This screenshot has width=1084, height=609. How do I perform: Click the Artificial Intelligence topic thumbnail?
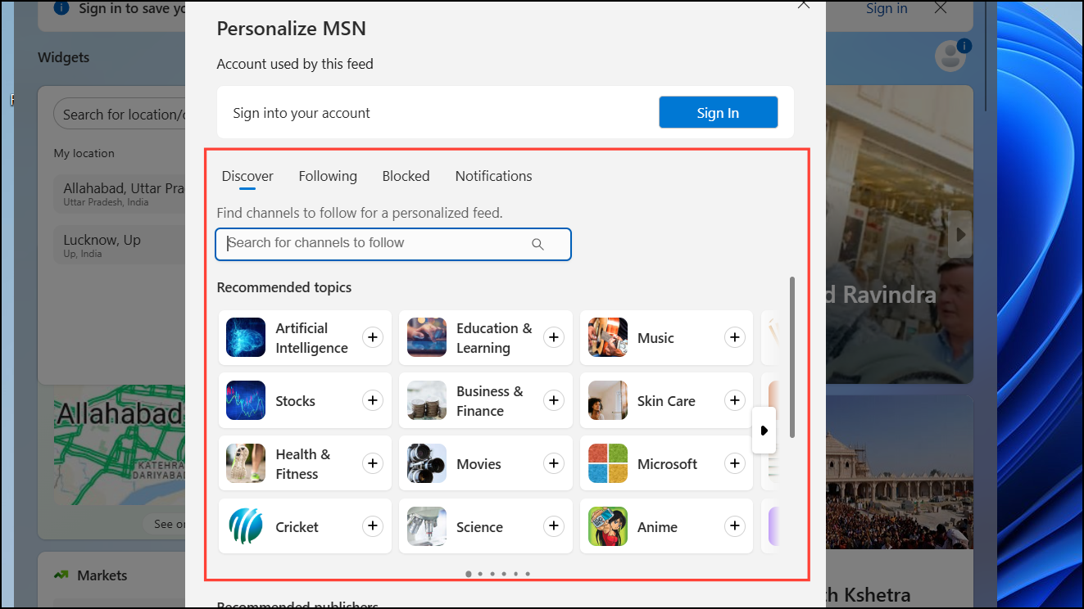tap(245, 337)
